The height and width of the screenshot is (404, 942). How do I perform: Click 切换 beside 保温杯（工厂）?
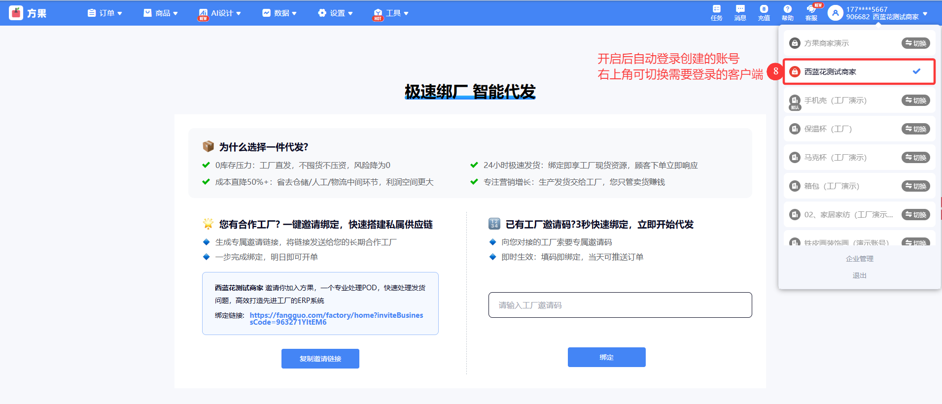click(915, 129)
